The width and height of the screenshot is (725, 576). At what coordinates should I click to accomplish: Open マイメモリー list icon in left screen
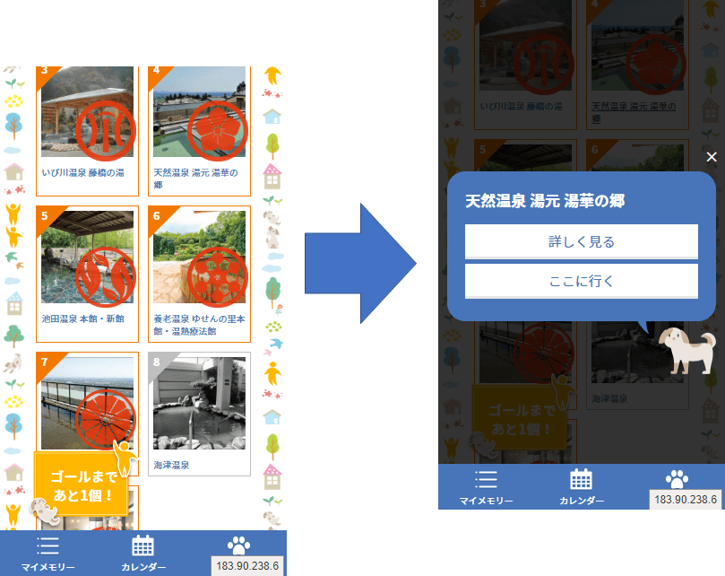click(47, 546)
